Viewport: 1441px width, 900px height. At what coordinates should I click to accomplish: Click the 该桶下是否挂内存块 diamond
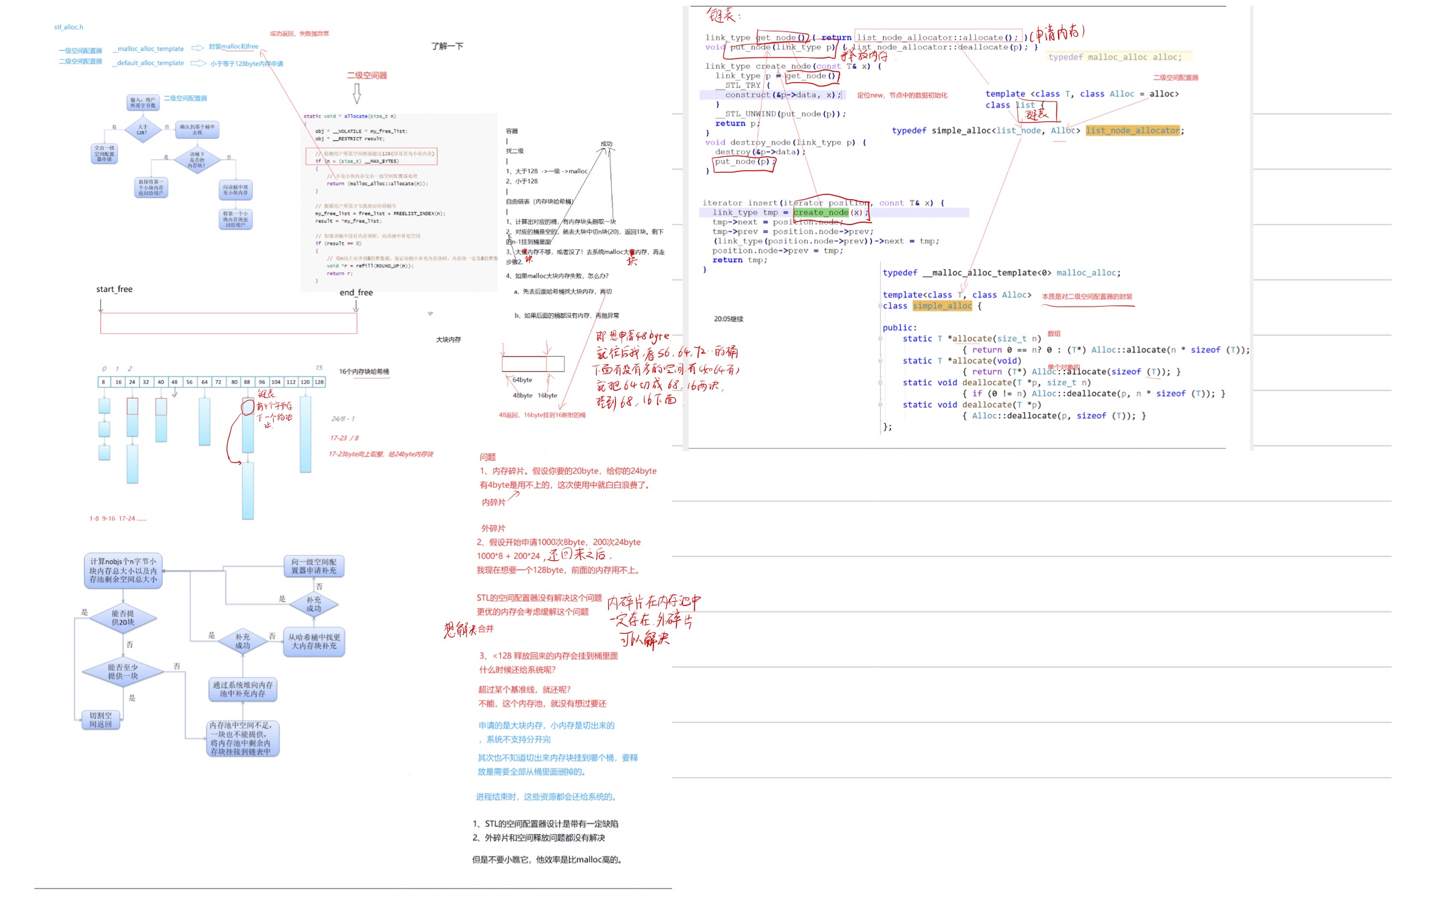[x=197, y=160]
